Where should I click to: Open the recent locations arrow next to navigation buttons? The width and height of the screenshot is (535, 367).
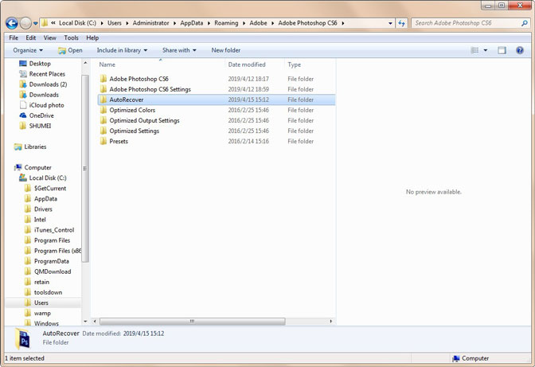(x=36, y=24)
